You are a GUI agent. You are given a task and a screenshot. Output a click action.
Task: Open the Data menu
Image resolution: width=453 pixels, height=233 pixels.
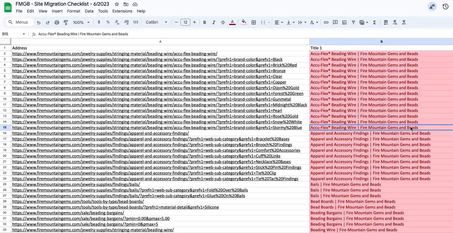tap(89, 11)
